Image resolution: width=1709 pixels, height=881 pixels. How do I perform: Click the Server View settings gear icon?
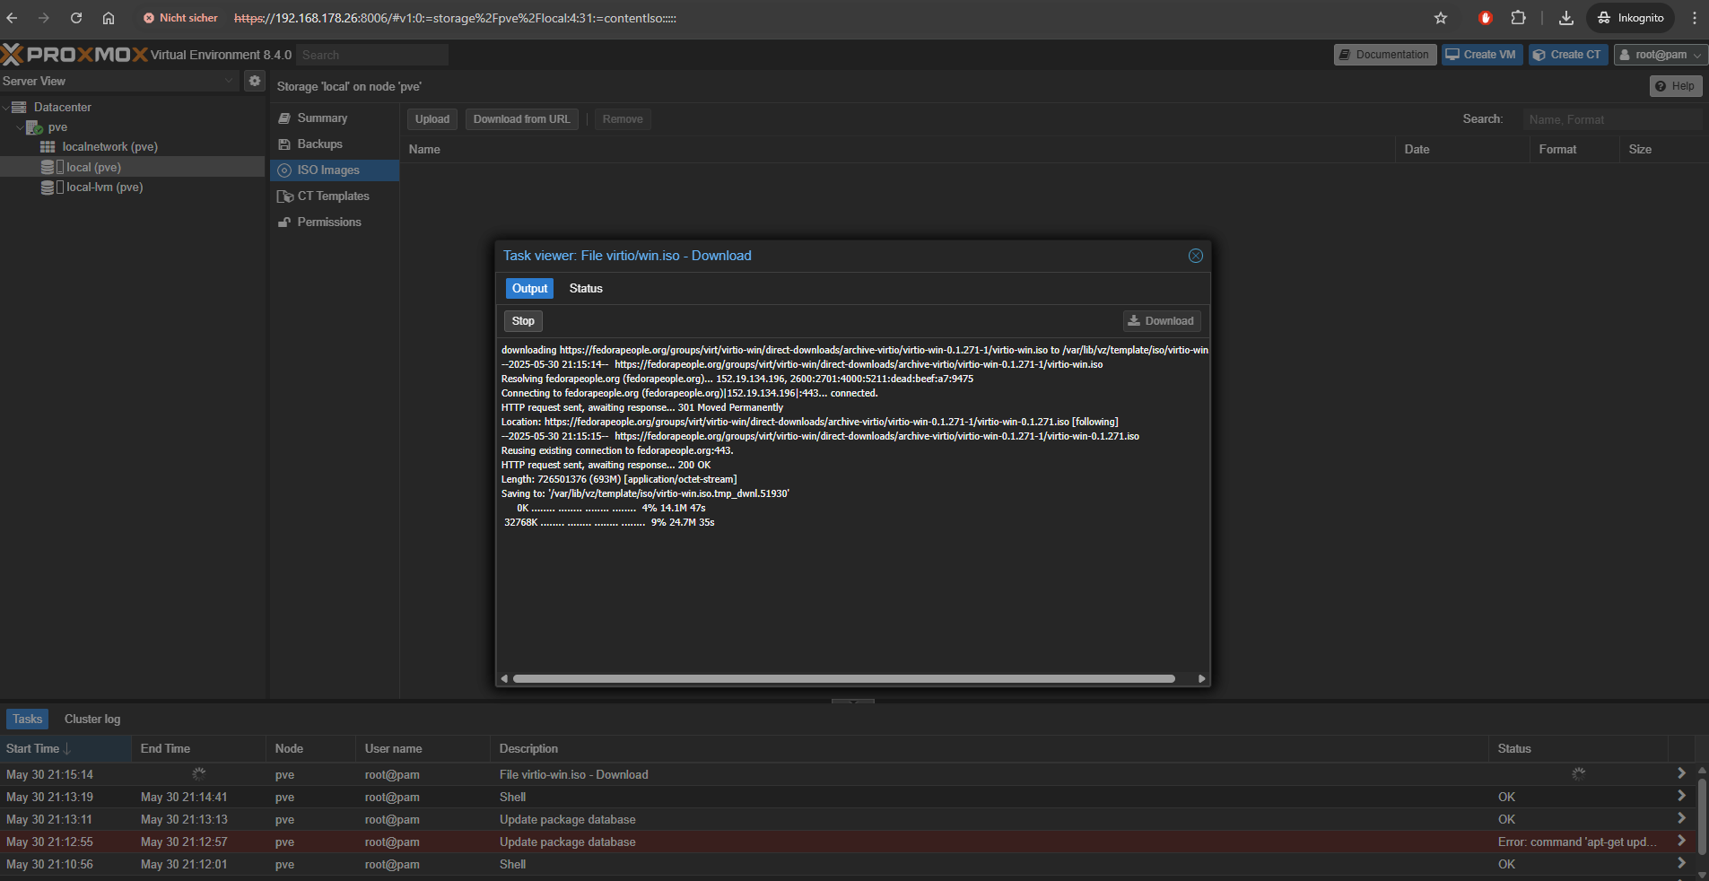click(255, 81)
